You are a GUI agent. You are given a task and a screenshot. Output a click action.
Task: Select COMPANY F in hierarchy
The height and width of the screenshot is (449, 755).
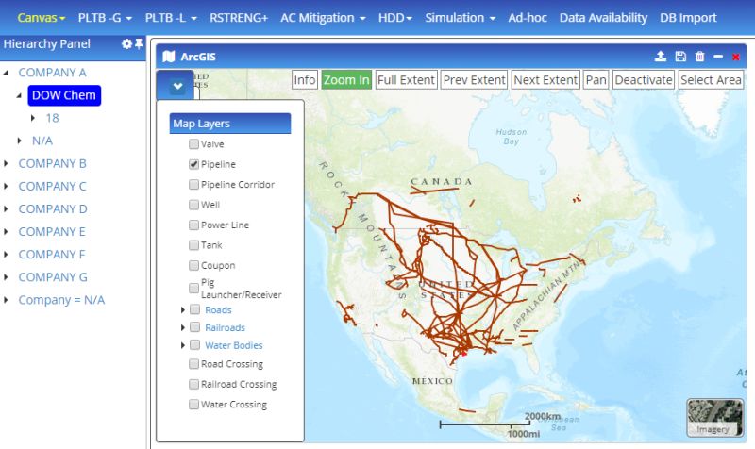tap(52, 254)
